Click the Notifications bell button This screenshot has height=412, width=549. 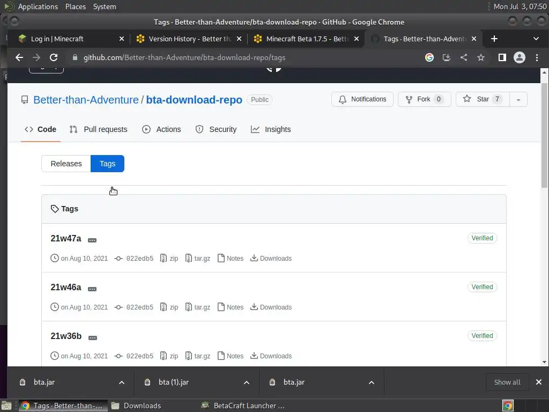(x=362, y=99)
